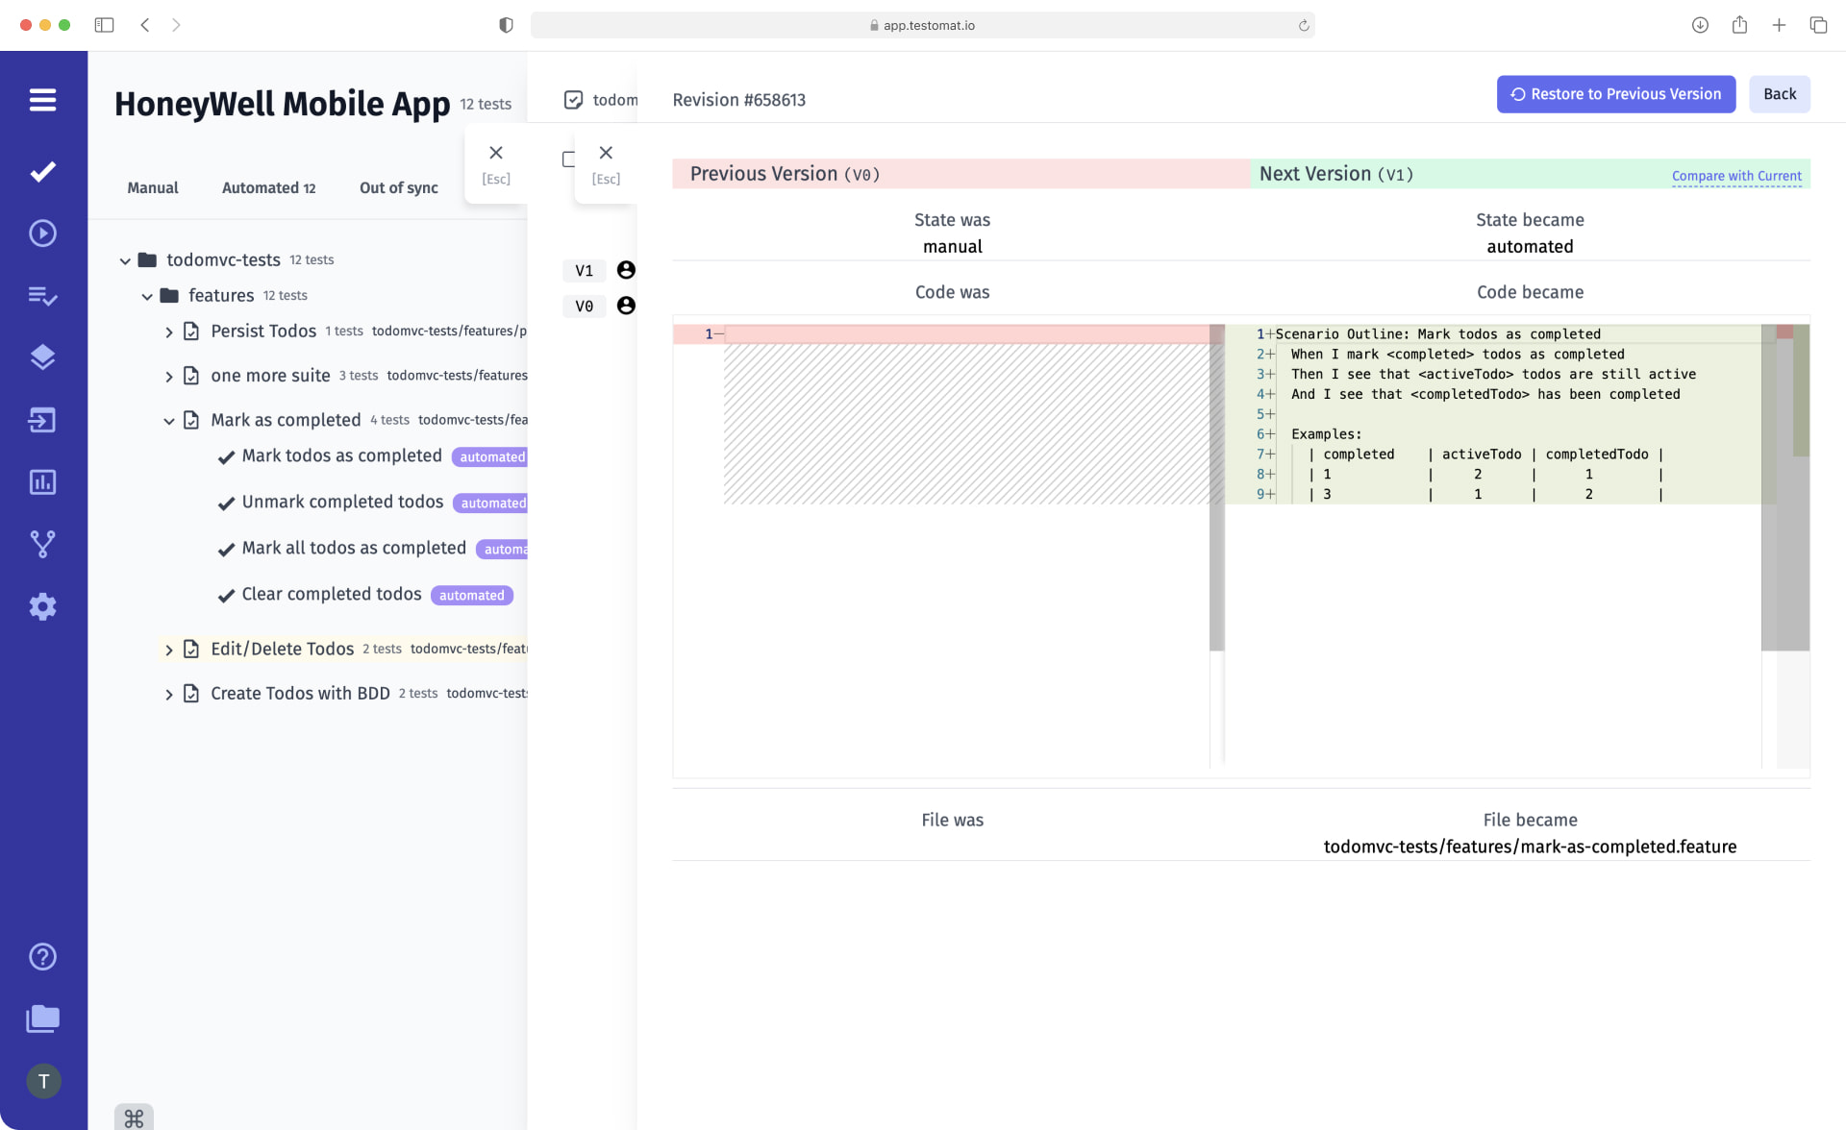The image size is (1846, 1130).
Task: Expand the Persist Todos test suite
Action: pyautogui.click(x=169, y=331)
